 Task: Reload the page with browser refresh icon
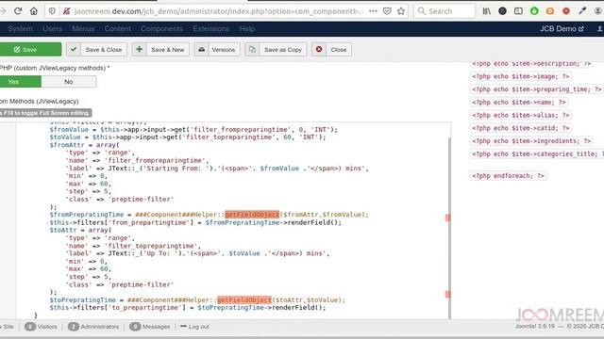pyautogui.click(x=18, y=11)
